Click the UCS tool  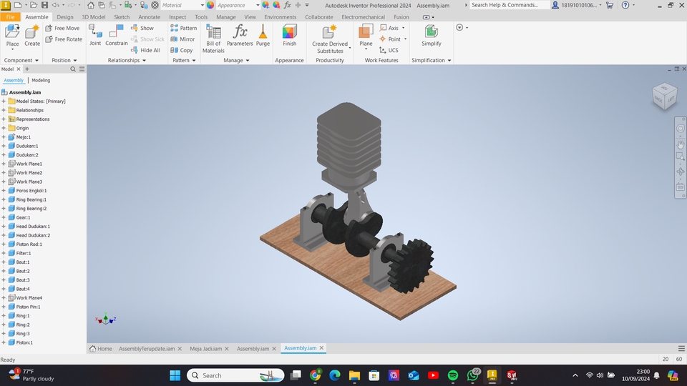389,50
